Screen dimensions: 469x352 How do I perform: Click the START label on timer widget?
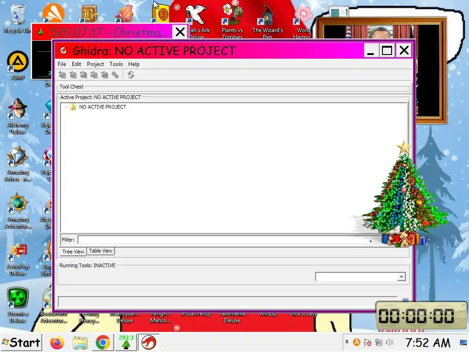point(460,312)
